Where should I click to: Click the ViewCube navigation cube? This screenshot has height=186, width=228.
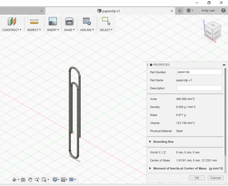coord(213,31)
